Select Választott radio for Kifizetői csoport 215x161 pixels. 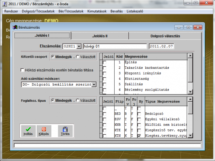78,57
